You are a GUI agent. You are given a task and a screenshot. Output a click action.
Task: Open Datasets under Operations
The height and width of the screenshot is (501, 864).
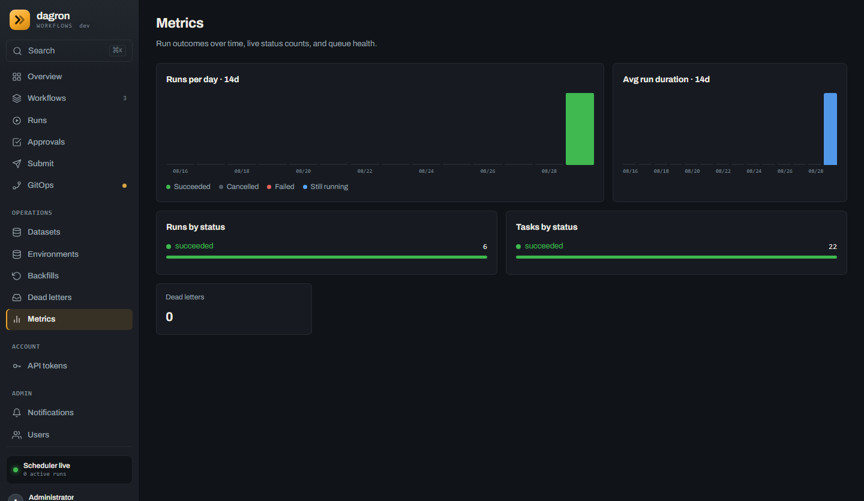[x=69, y=232]
